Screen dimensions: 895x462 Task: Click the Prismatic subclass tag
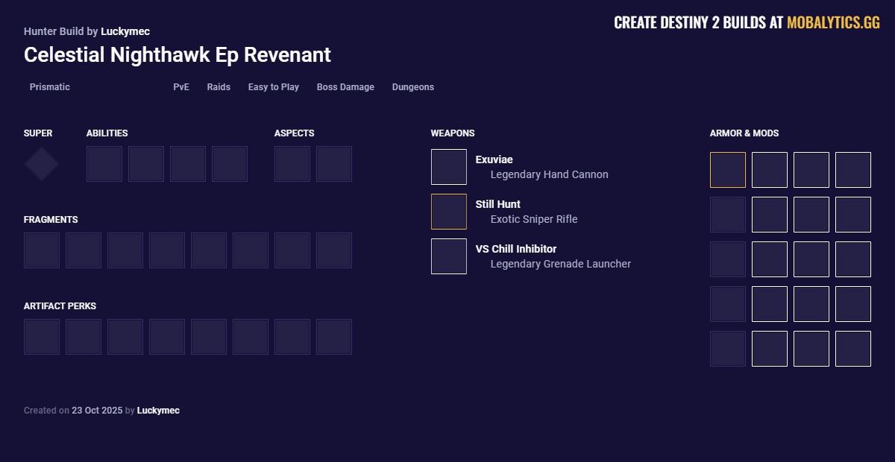[x=50, y=87]
